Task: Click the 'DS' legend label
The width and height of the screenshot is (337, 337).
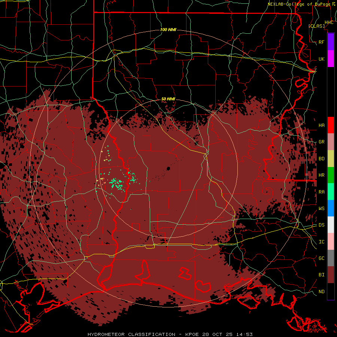Action: coord(321,225)
